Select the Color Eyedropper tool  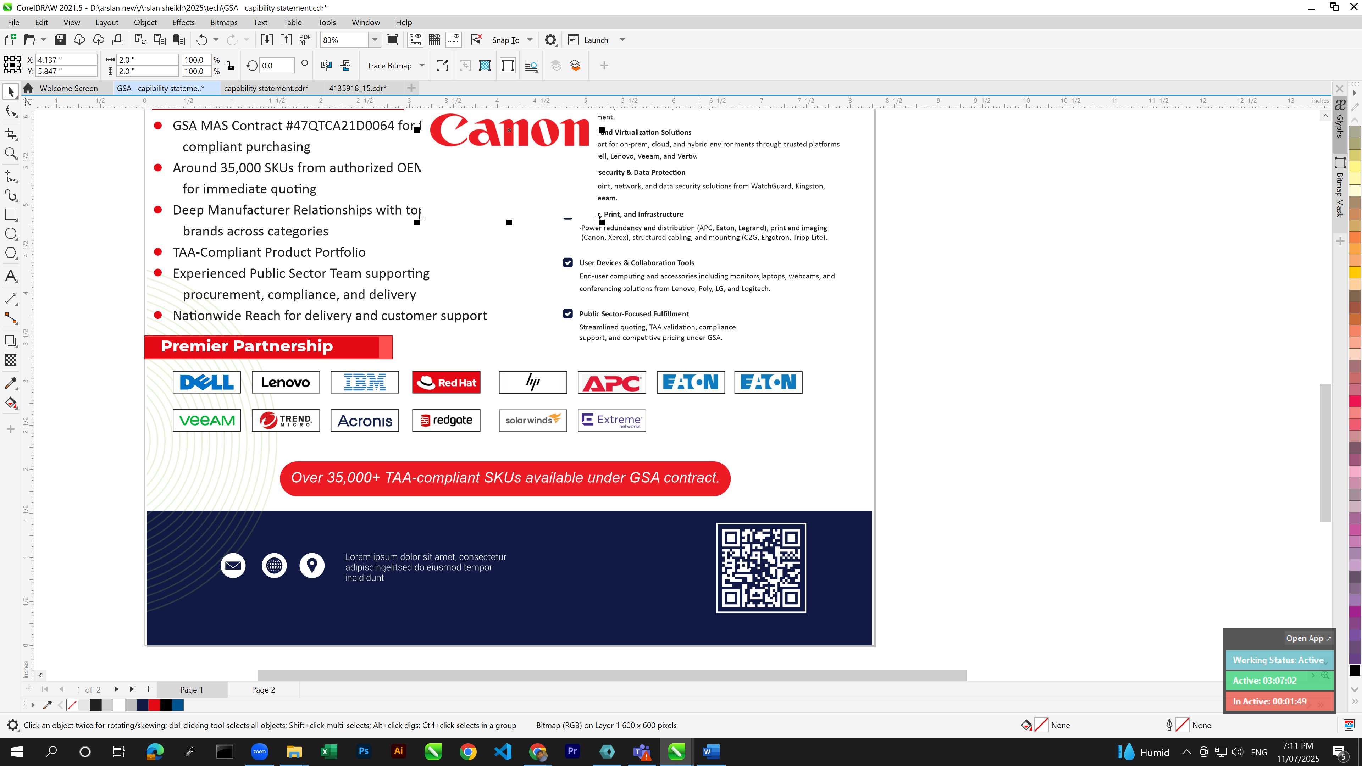click(11, 383)
